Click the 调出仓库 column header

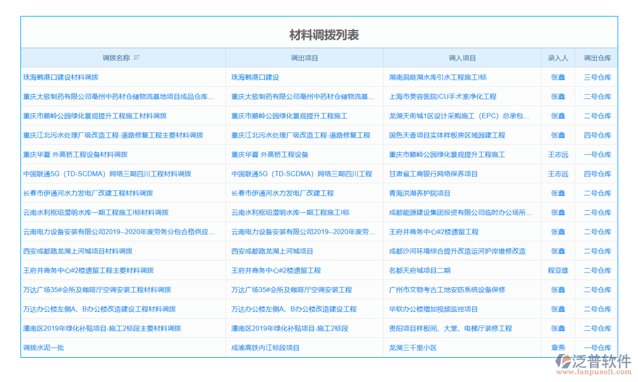[x=597, y=57]
